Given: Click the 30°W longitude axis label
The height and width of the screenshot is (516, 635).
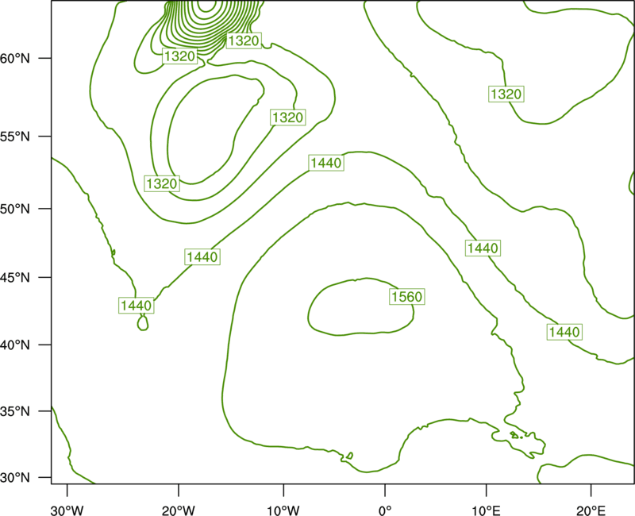Looking at the screenshot, I should coord(67,510).
